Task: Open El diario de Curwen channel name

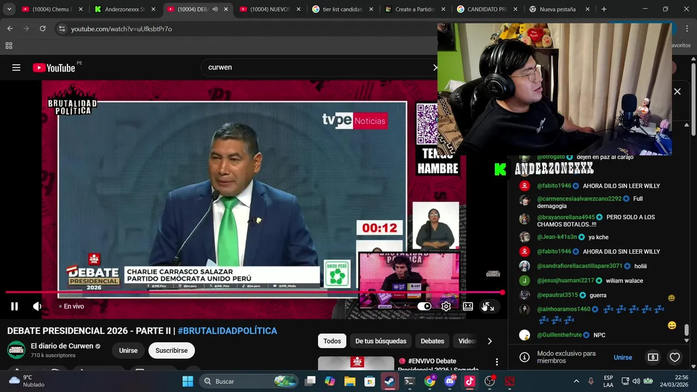Action: tap(62, 346)
